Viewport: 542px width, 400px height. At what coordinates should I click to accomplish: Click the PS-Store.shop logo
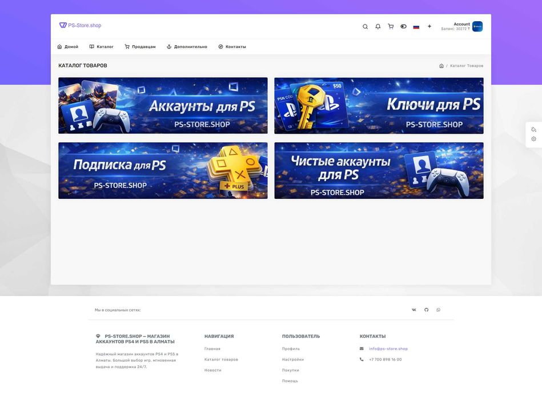point(80,25)
